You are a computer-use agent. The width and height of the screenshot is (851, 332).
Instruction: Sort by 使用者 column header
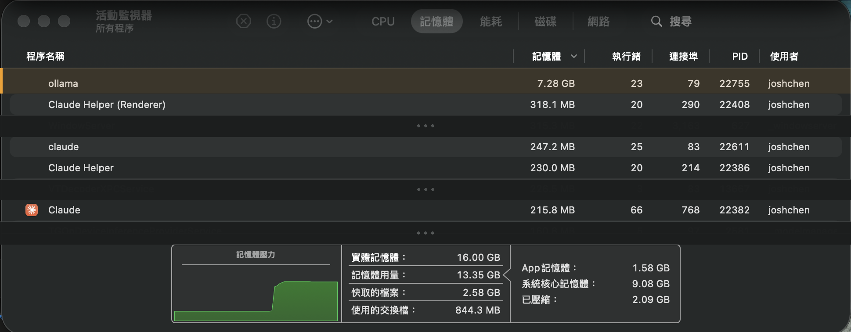coord(784,56)
